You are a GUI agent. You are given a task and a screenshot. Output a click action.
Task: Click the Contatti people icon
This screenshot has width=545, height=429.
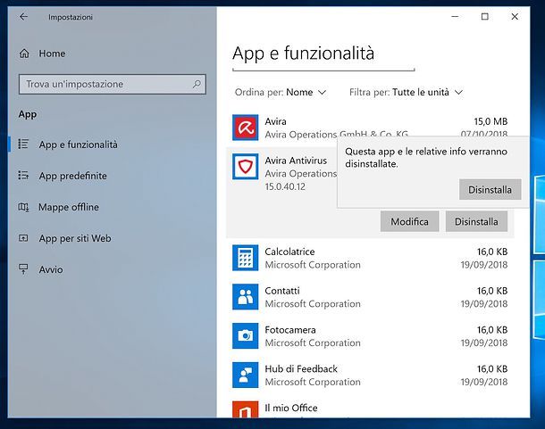[x=246, y=297]
